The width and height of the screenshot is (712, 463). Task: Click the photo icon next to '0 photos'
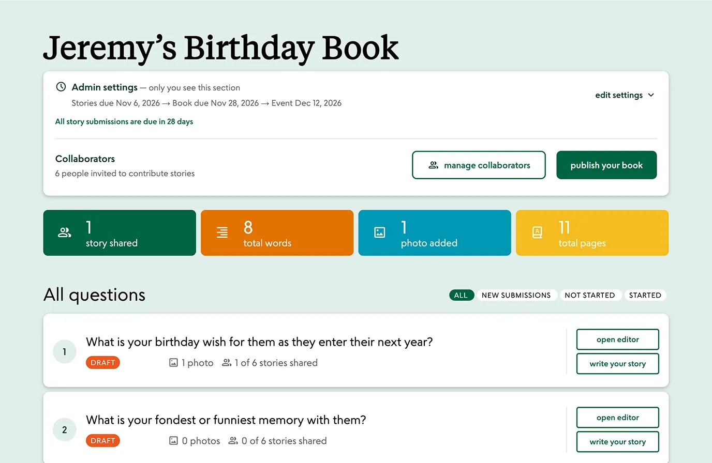pyautogui.click(x=174, y=441)
